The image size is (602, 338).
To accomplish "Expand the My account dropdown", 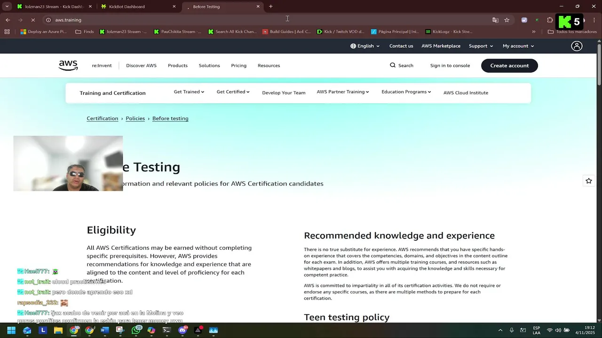I will pos(518,46).
